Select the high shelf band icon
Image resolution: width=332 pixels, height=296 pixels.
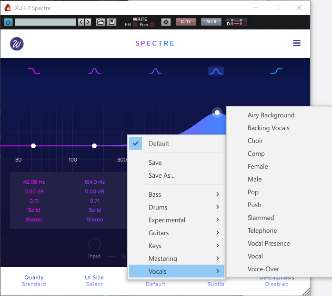coord(277,71)
